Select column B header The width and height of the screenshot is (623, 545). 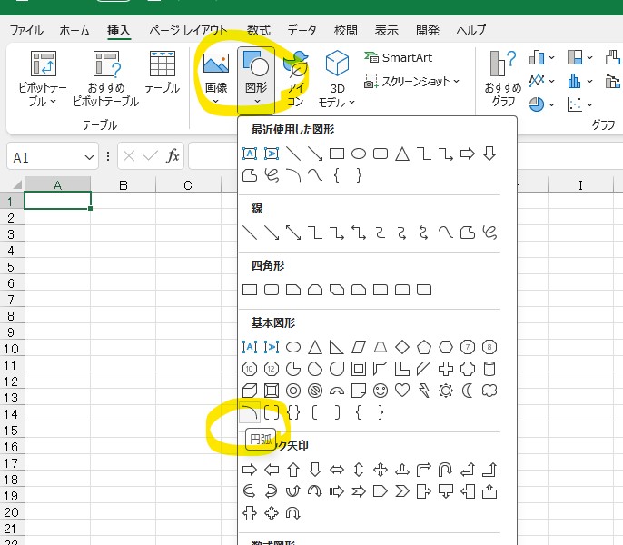[x=124, y=185]
